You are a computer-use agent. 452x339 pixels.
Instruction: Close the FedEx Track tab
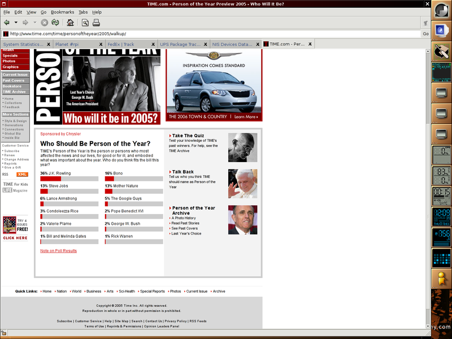[x=153, y=44]
